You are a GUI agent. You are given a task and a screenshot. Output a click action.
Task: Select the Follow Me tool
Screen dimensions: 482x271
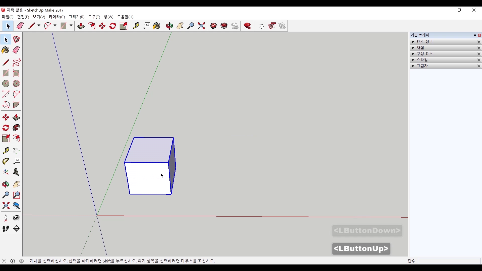[x=16, y=128]
